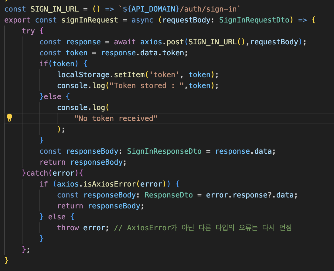Click the "No token received" string

click(116, 118)
